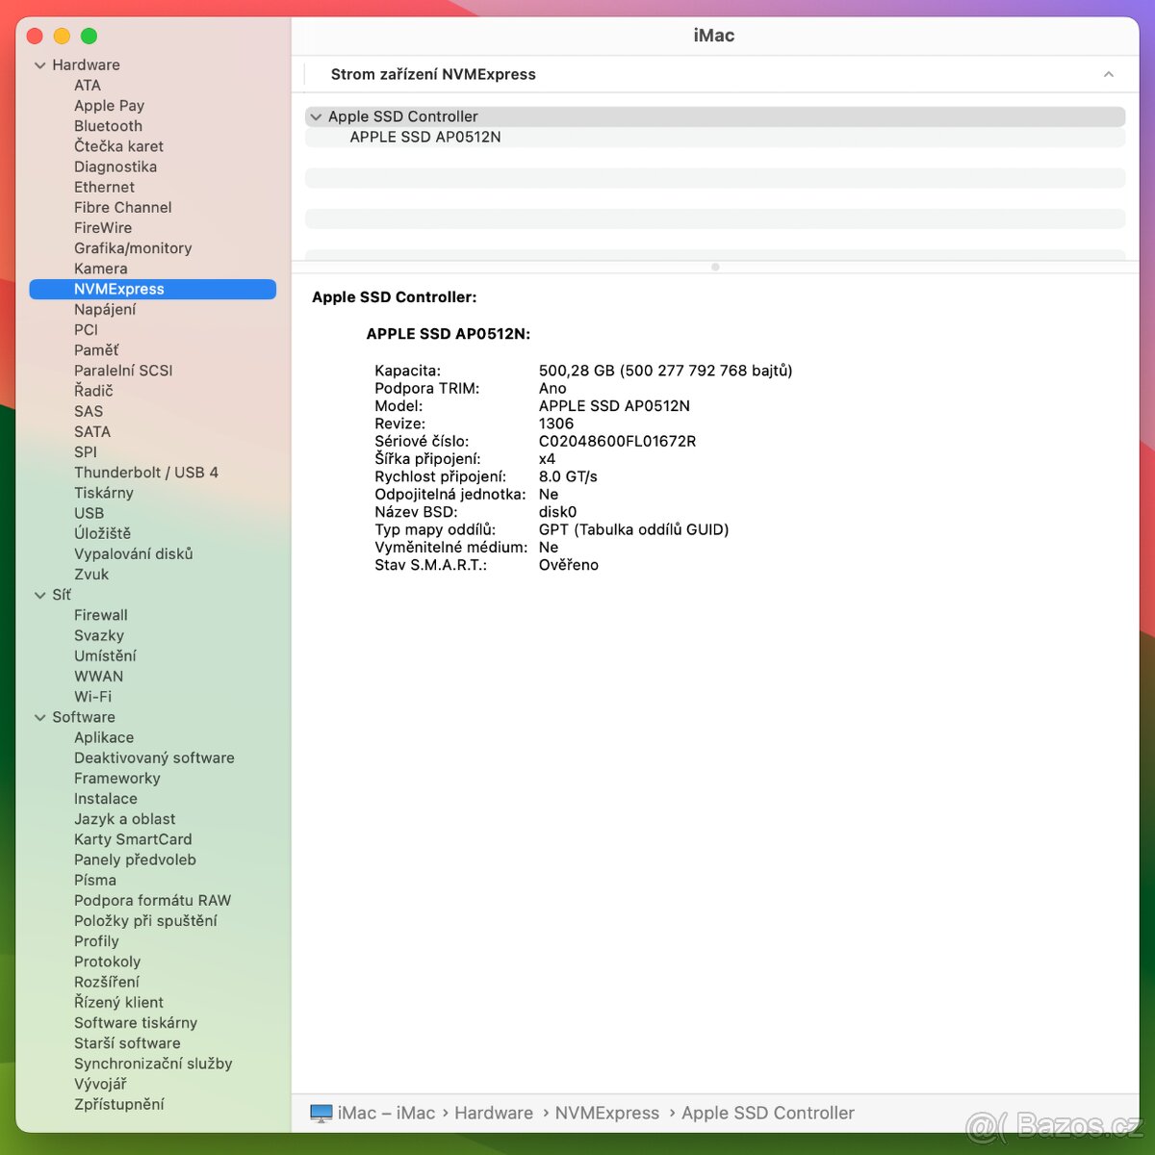The height and width of the screenshot is (1155, 1155).
Task: Collapse the Strom zařízení NVMExpress panel
Action: 1109,74
